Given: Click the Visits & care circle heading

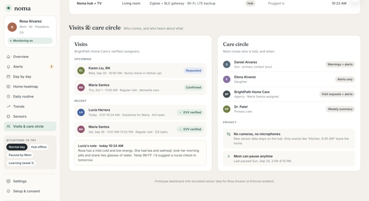Looking at the screenshot, I should (x=95, y=28).
